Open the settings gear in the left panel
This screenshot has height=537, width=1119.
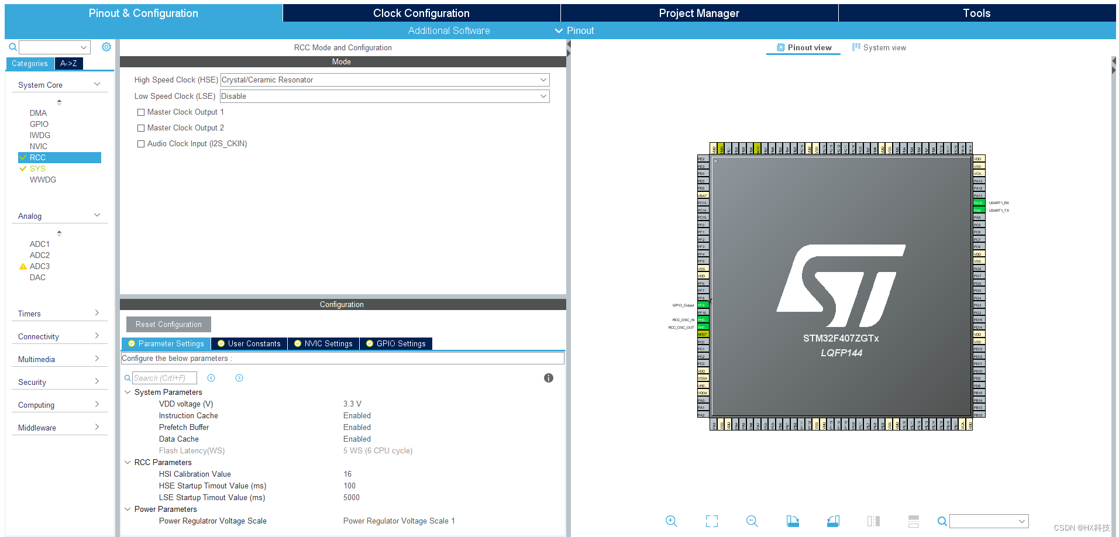click(106, 47)
